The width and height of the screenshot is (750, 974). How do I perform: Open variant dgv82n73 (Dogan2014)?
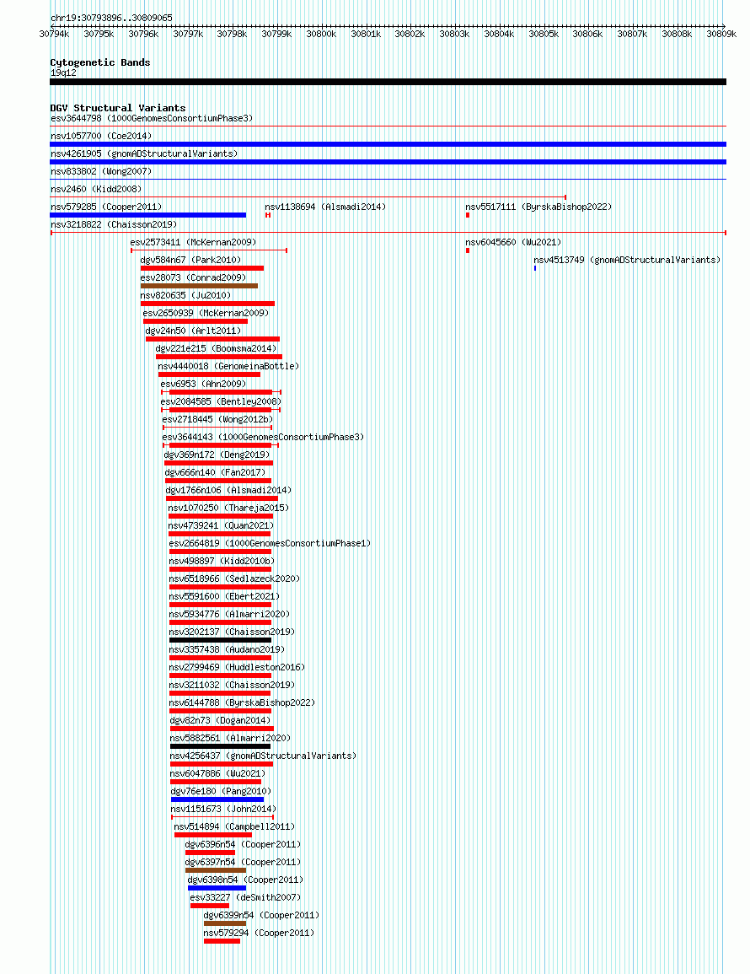pos(221,720)
